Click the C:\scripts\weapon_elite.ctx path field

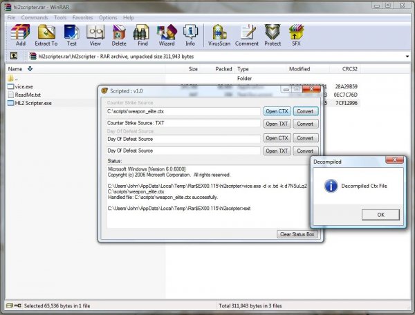tap(183, 111)
